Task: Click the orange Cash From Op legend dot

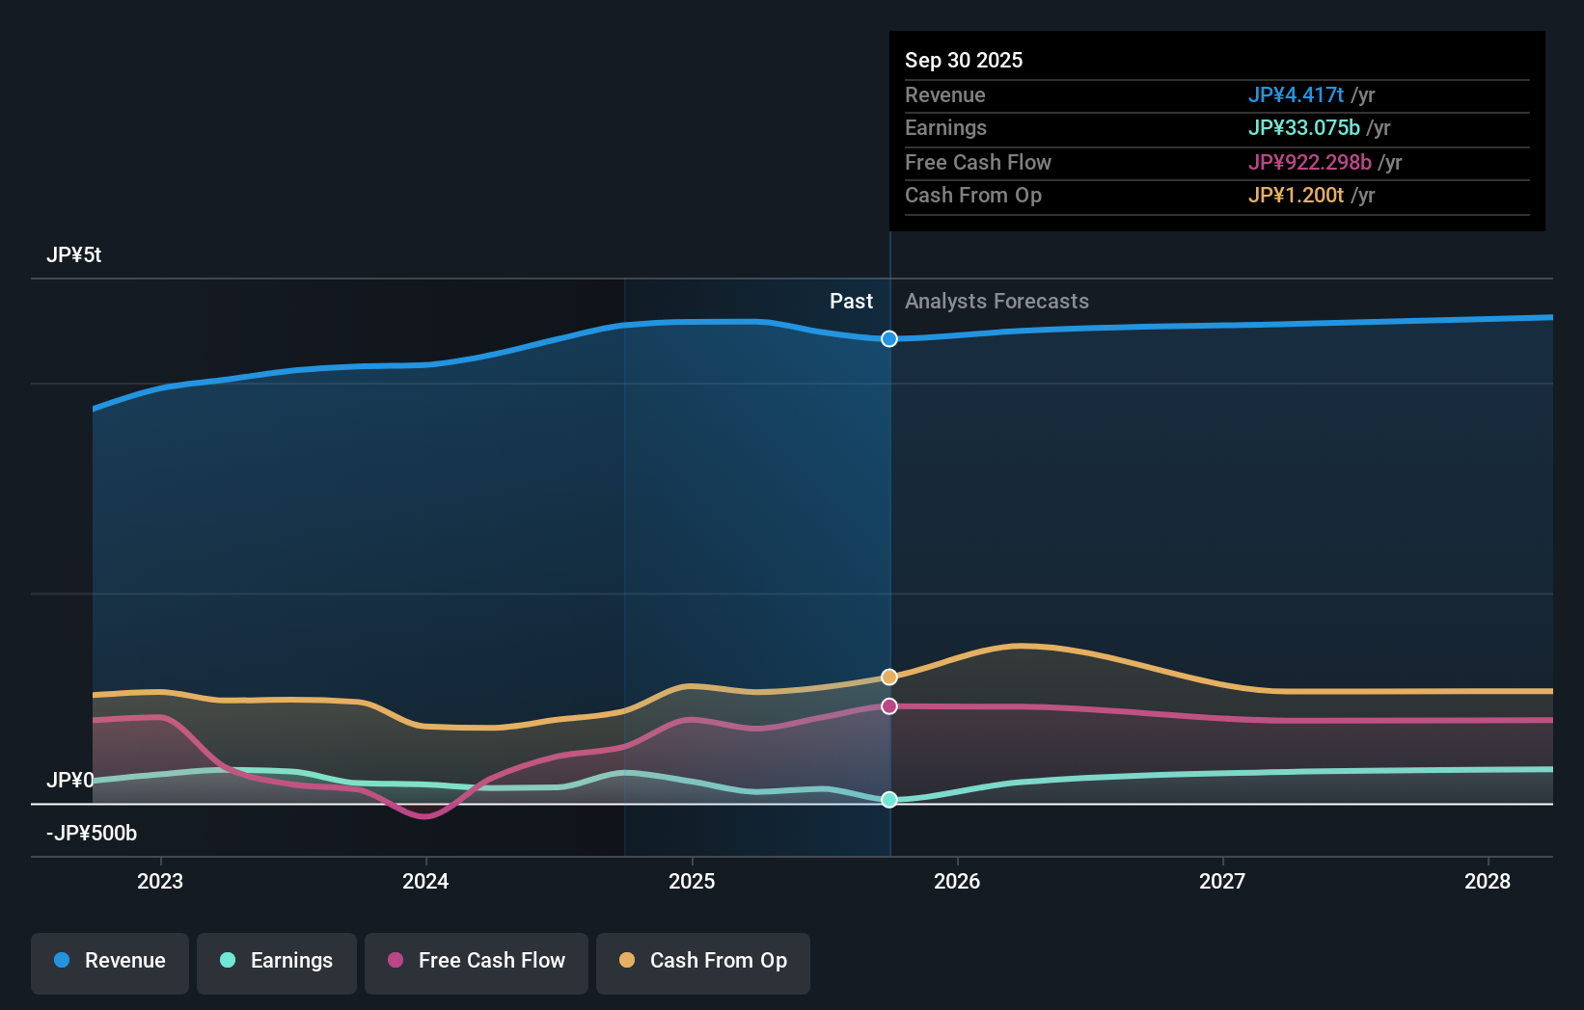Action: tap(627, 961)
